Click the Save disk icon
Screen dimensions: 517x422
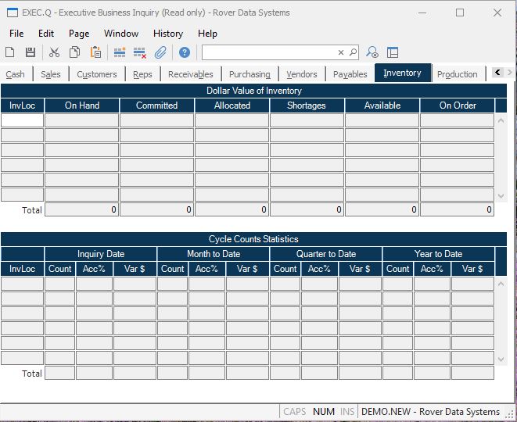[x=31, y=52]
